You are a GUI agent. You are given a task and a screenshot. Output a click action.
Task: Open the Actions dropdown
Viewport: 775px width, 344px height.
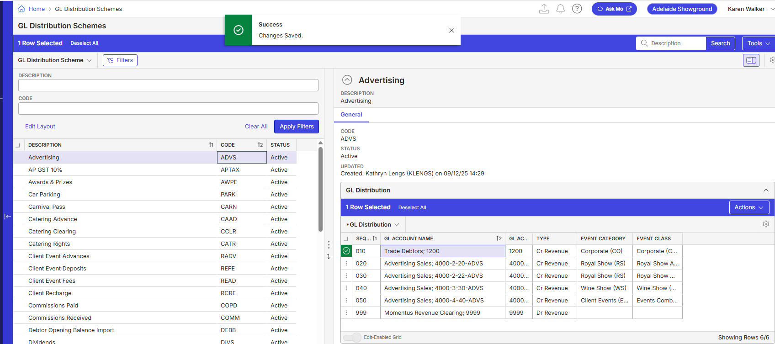click(749, 207)
